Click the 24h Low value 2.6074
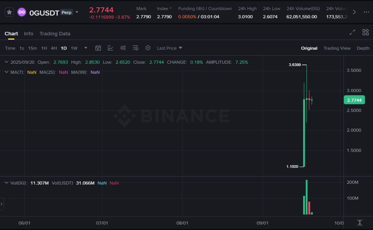 click(270, 17)
